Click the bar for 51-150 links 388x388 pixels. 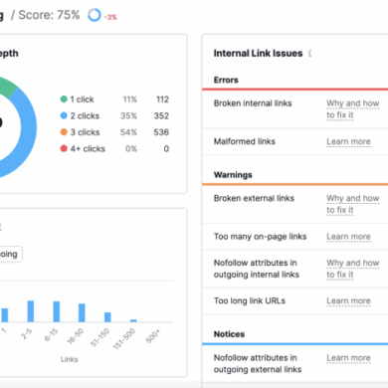(107, 317)
